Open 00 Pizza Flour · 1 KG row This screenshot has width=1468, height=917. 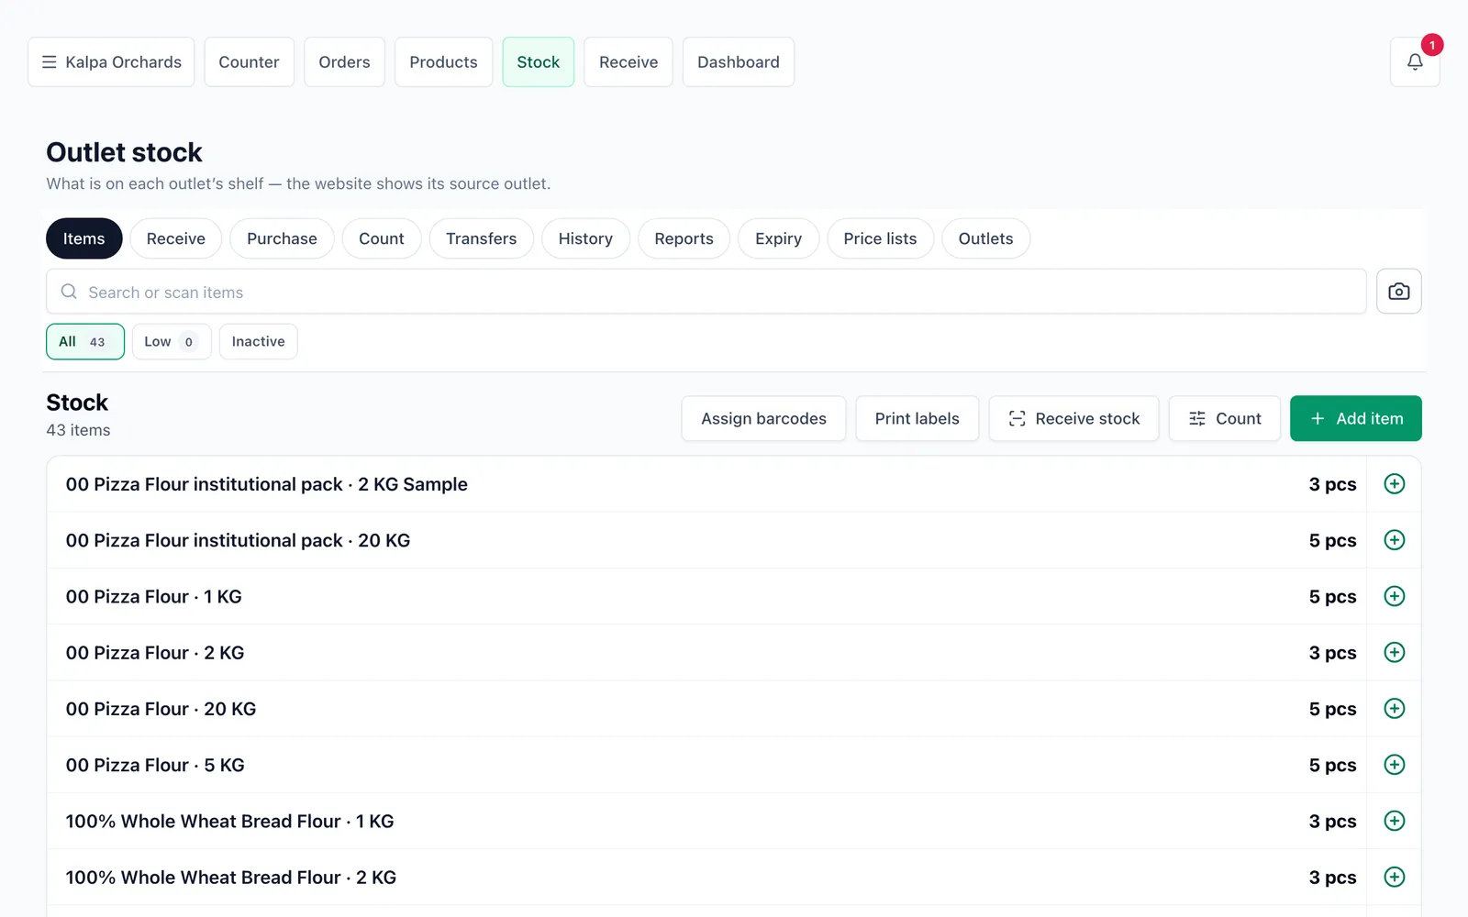point(706,596)
